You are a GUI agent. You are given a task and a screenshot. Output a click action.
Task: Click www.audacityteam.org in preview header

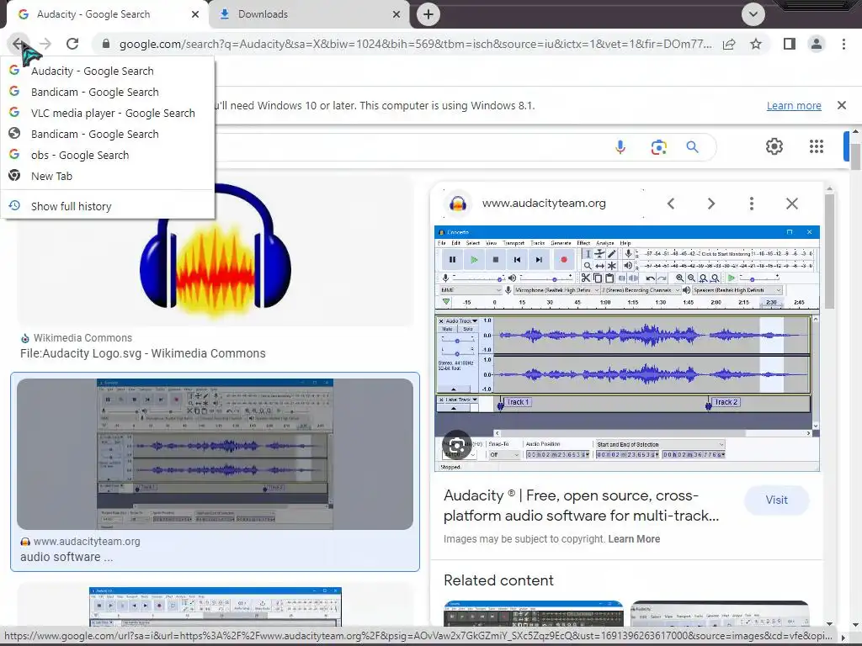point(544,204)
